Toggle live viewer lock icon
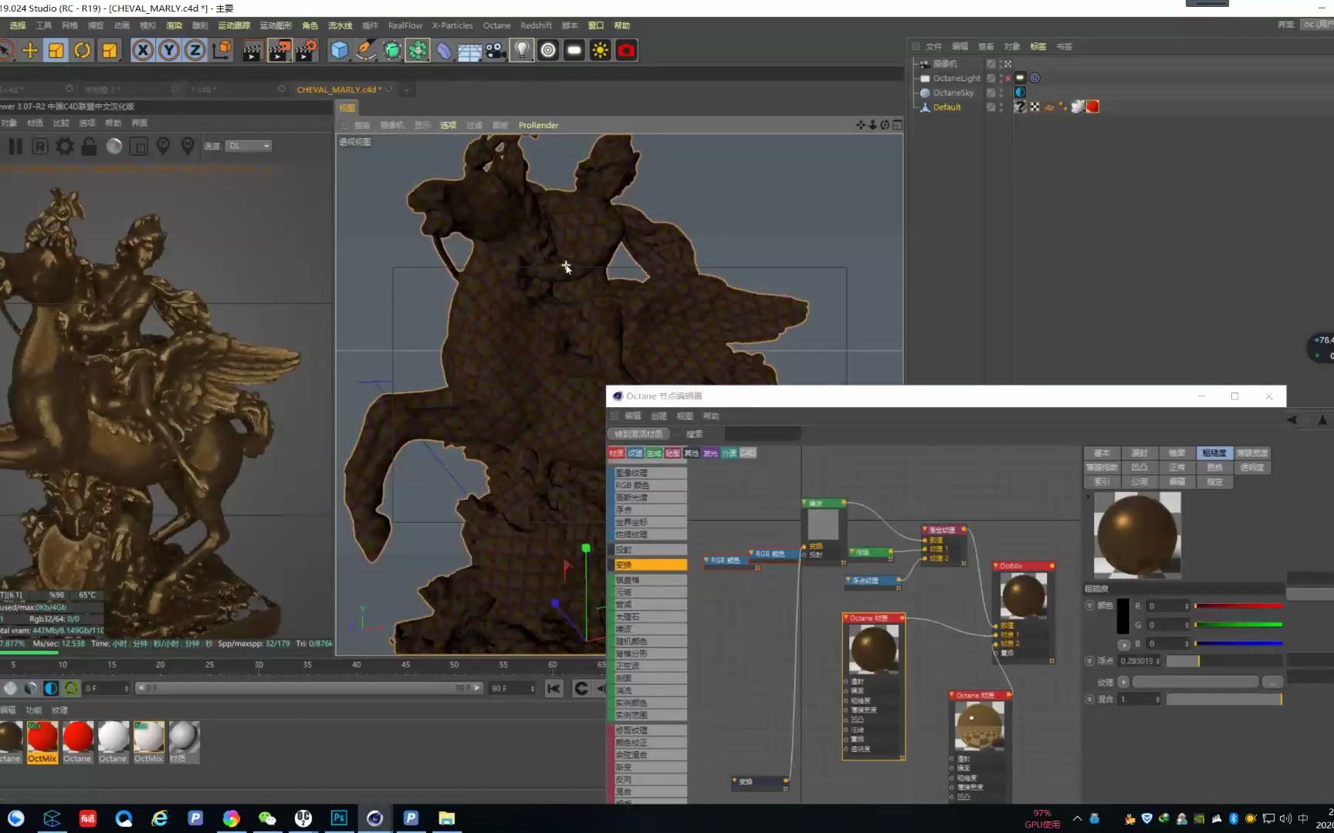The image size is (1334, 833). [90, 146]
